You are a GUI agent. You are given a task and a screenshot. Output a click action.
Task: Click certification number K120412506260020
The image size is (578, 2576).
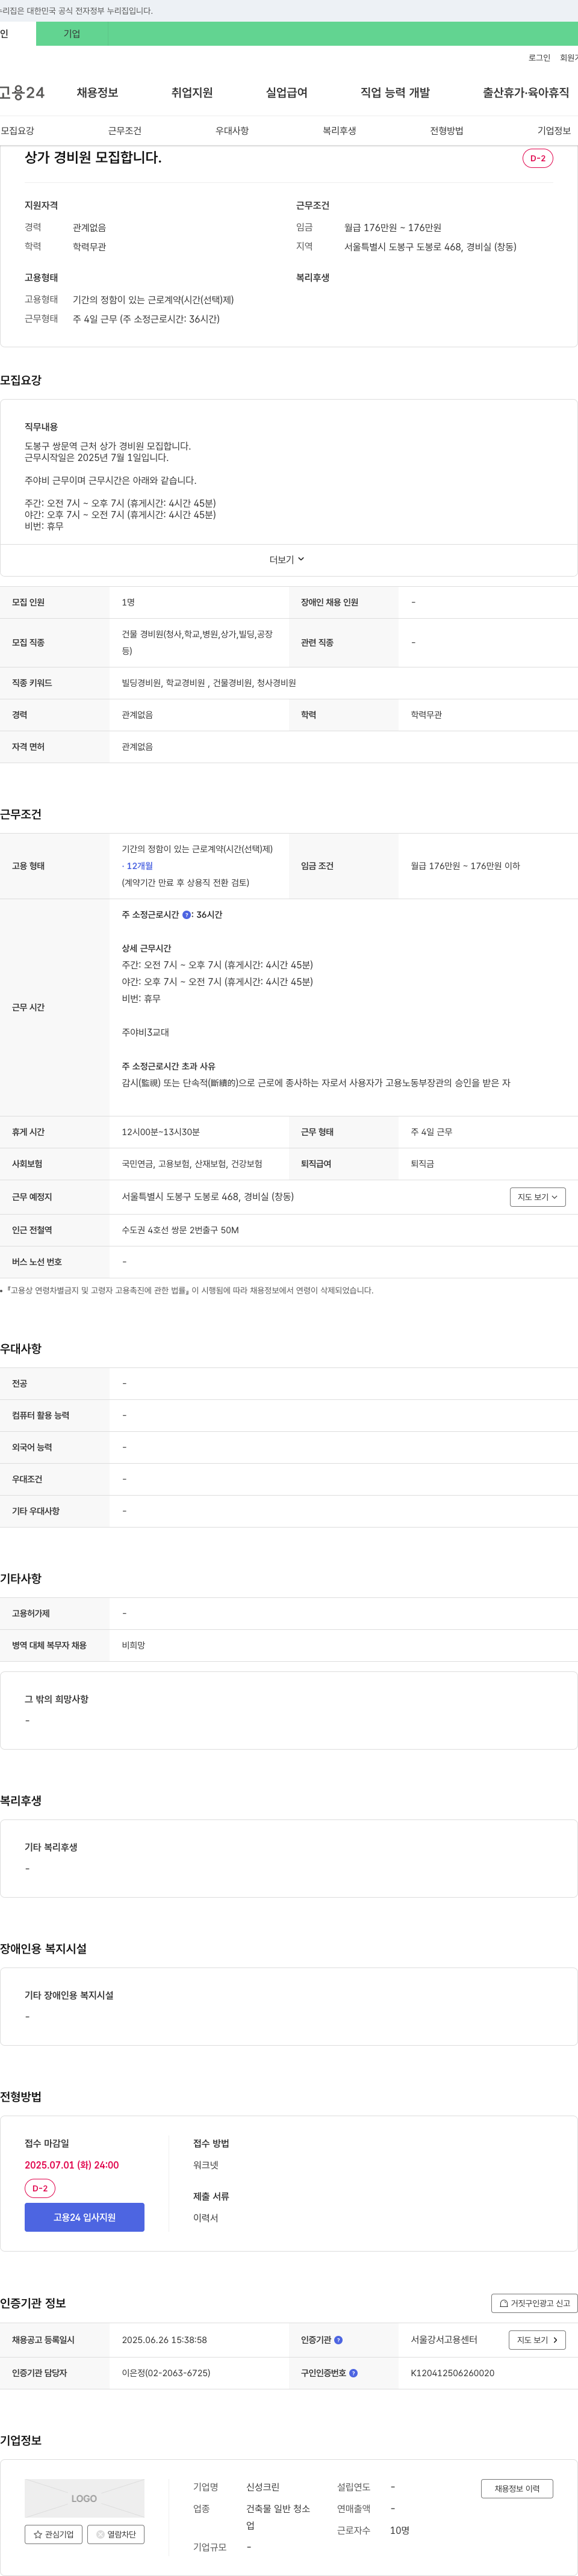452,2373
